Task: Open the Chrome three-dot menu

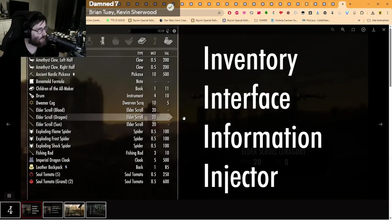Action: [387, 13]
